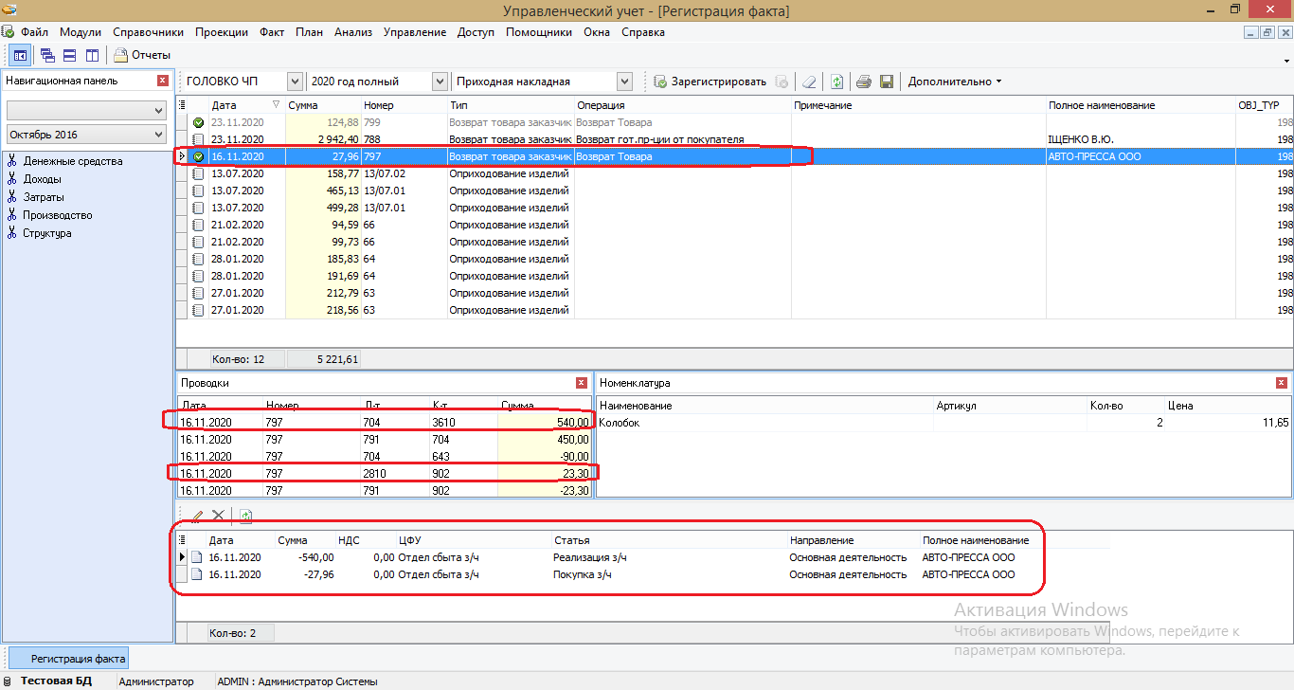Image resolution: width=1294 pixels, height=690 pixels.
Task: Open the ГОЛОВКО ЧП organization dropdown
Action: [295, 82]
